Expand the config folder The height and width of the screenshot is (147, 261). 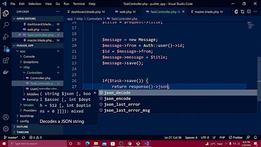click(24, 121)
